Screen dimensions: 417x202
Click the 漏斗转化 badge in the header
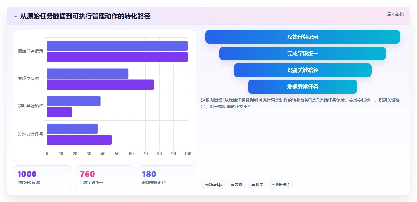[395, 14]
